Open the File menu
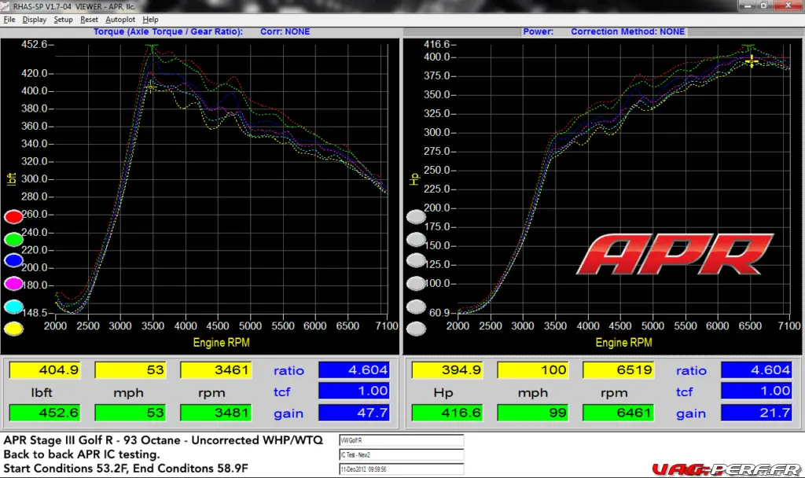805x478 pixels. point(9,20)
